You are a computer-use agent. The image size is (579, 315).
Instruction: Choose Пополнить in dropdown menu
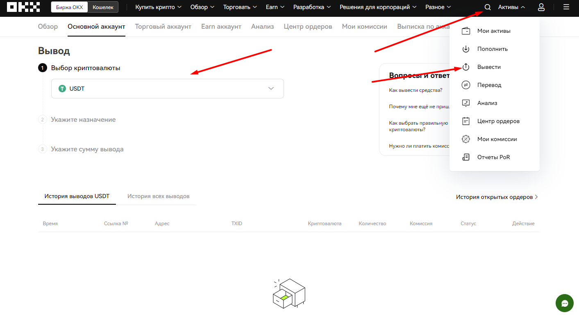coord(493,49)
